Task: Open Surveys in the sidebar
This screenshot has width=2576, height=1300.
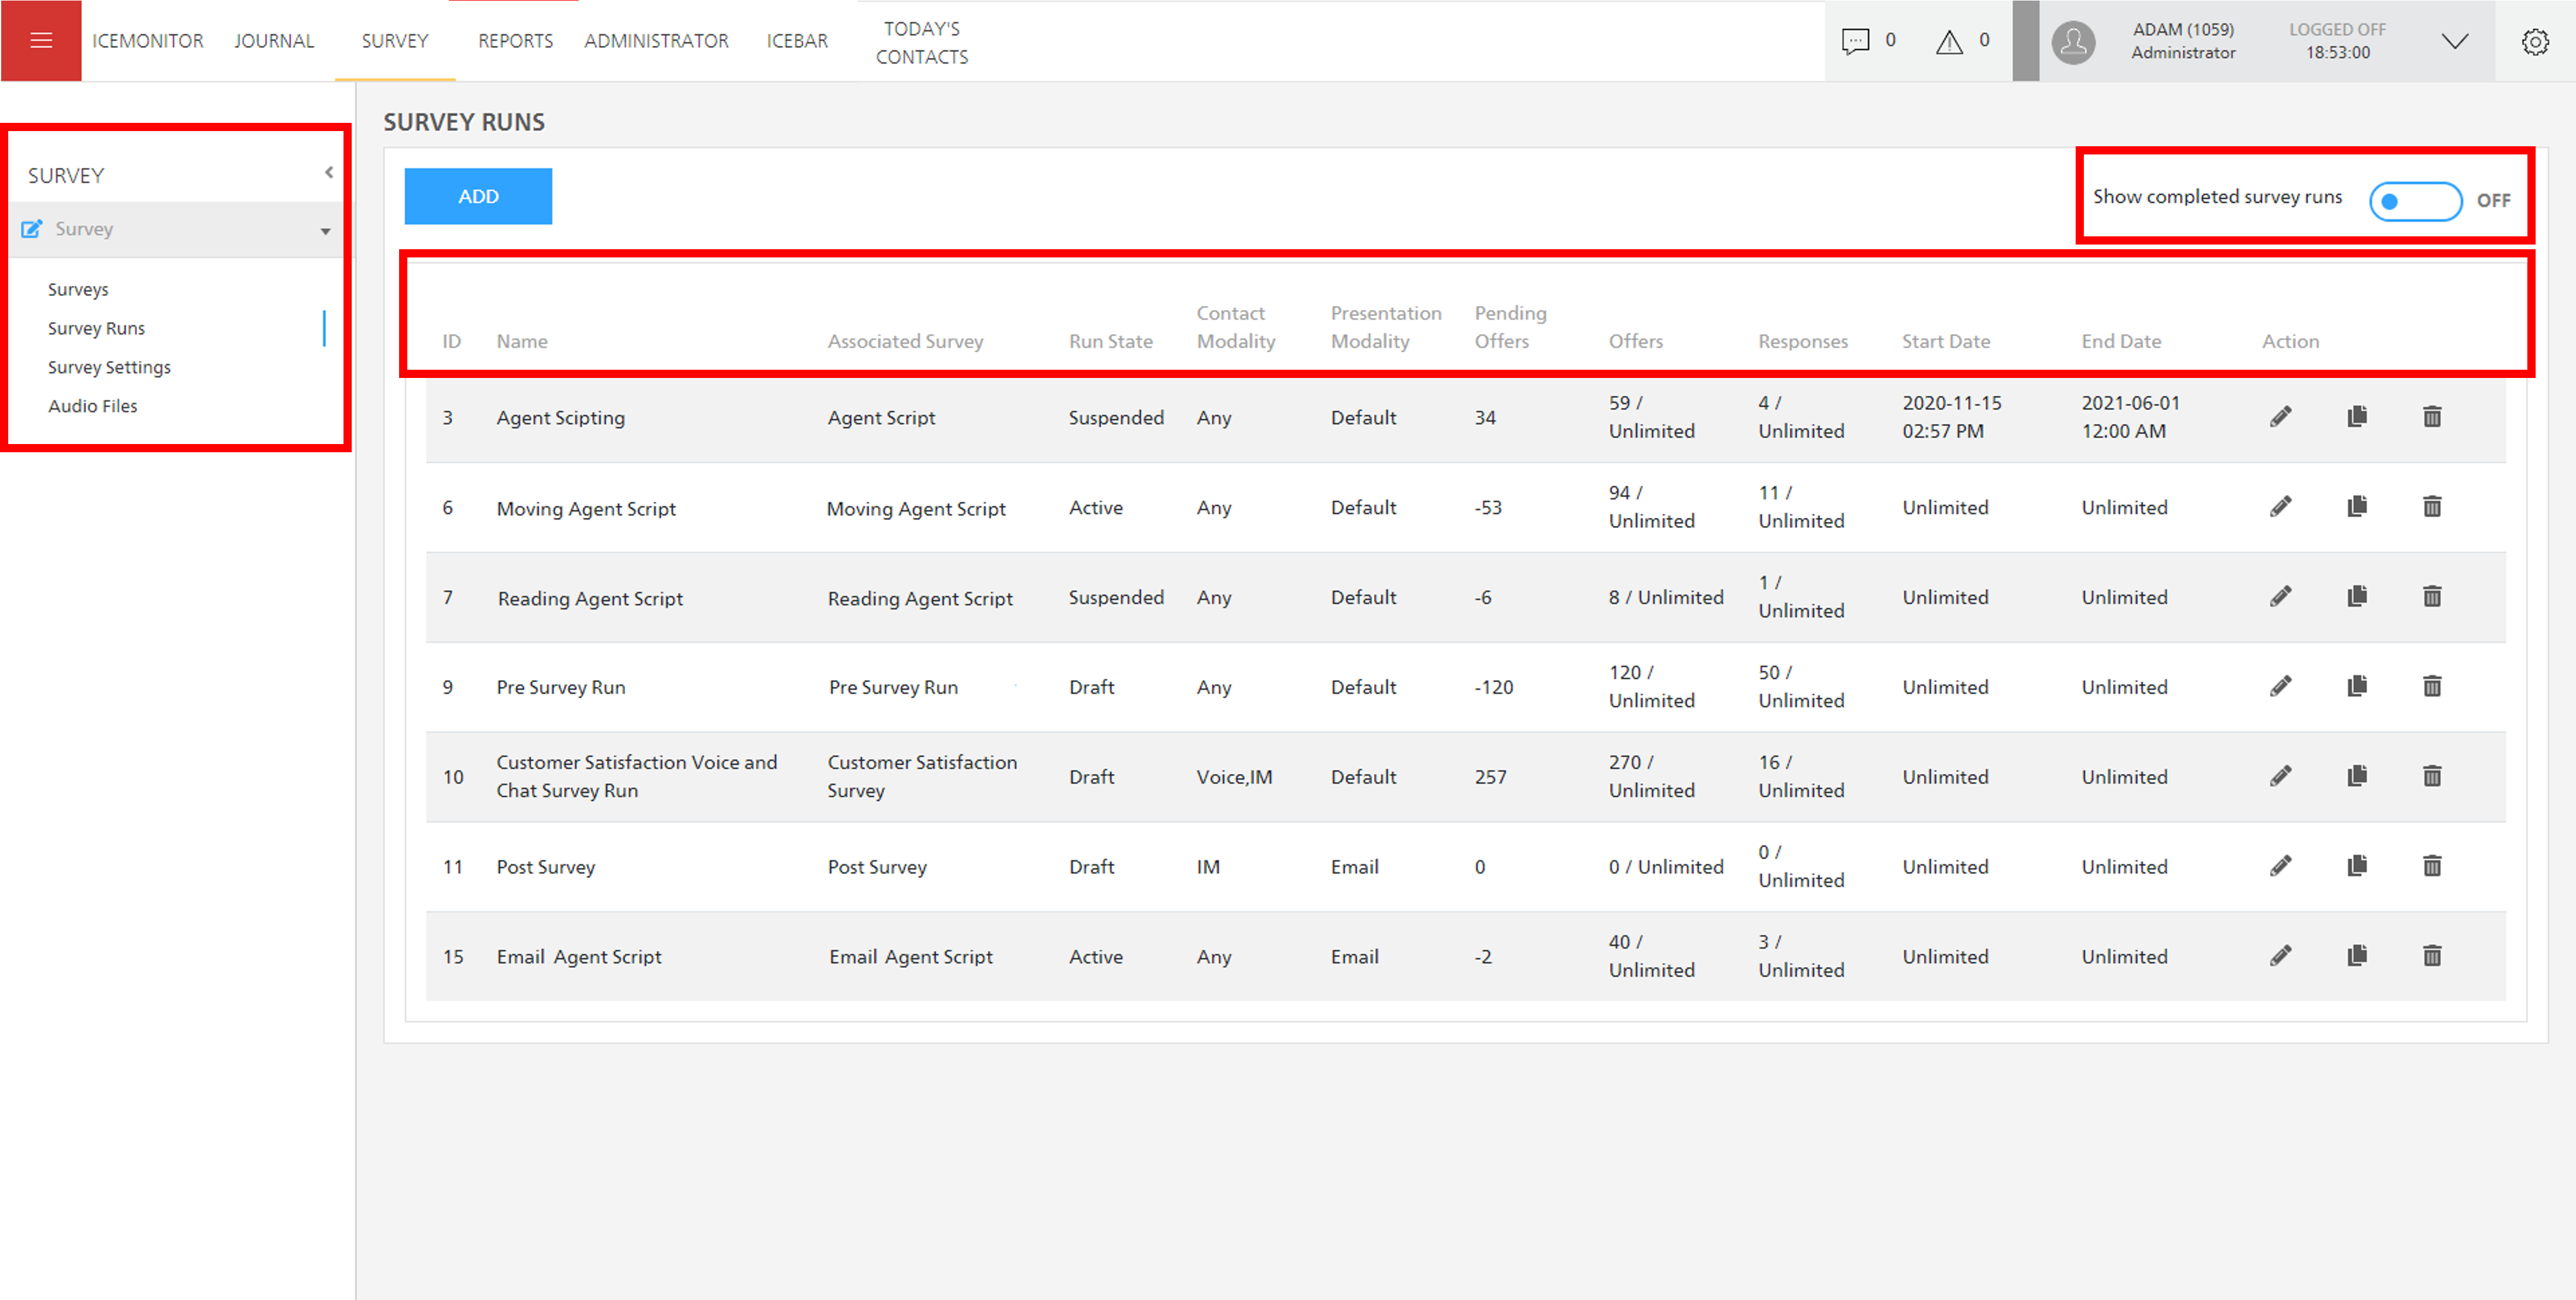Action: [78, 289]
